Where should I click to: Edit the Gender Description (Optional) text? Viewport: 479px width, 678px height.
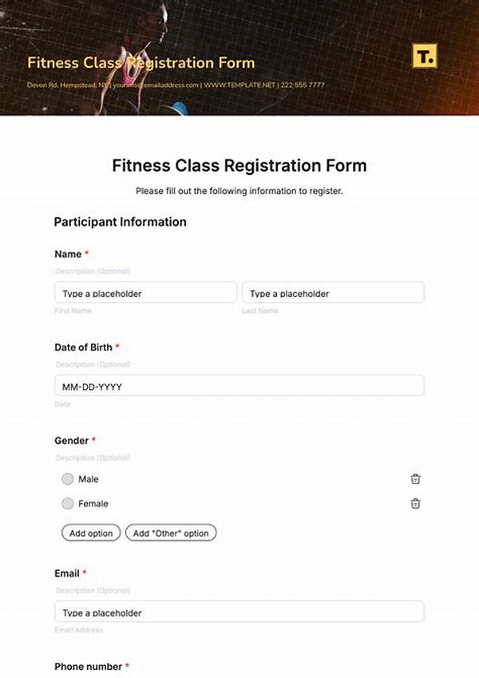click(92, 457)
